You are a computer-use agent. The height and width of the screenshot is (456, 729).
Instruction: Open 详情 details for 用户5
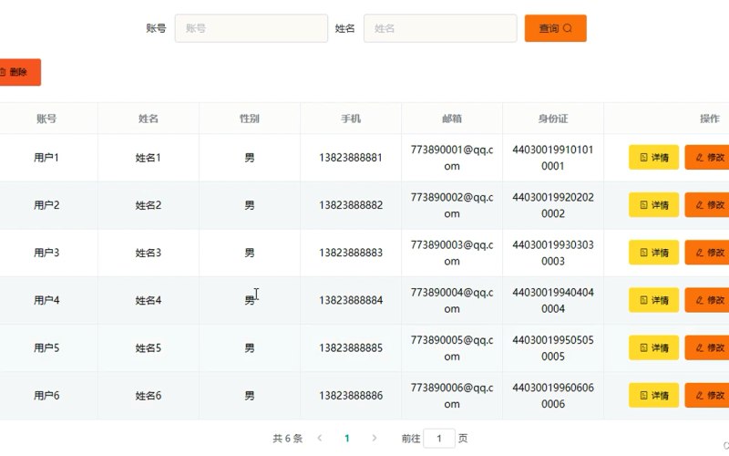(x=653, y=347)
